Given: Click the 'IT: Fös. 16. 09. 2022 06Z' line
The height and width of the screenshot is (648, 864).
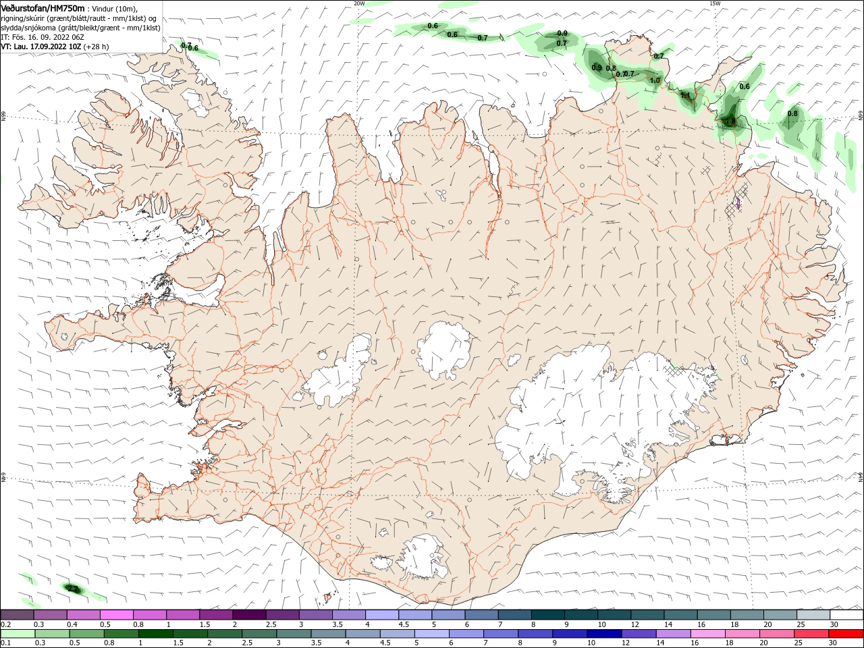Looking at the screenshot, I should click(42, 37).
